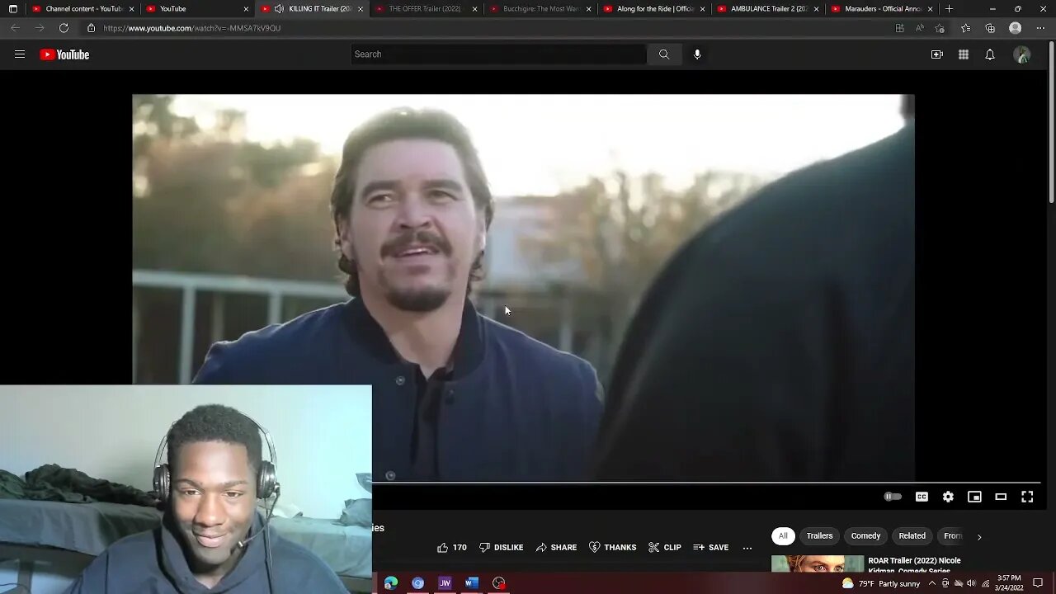Open the browser Collections icon
The height and width of the screenshot is (594, 1056).
pyautogui.click(x=990, y=28)
